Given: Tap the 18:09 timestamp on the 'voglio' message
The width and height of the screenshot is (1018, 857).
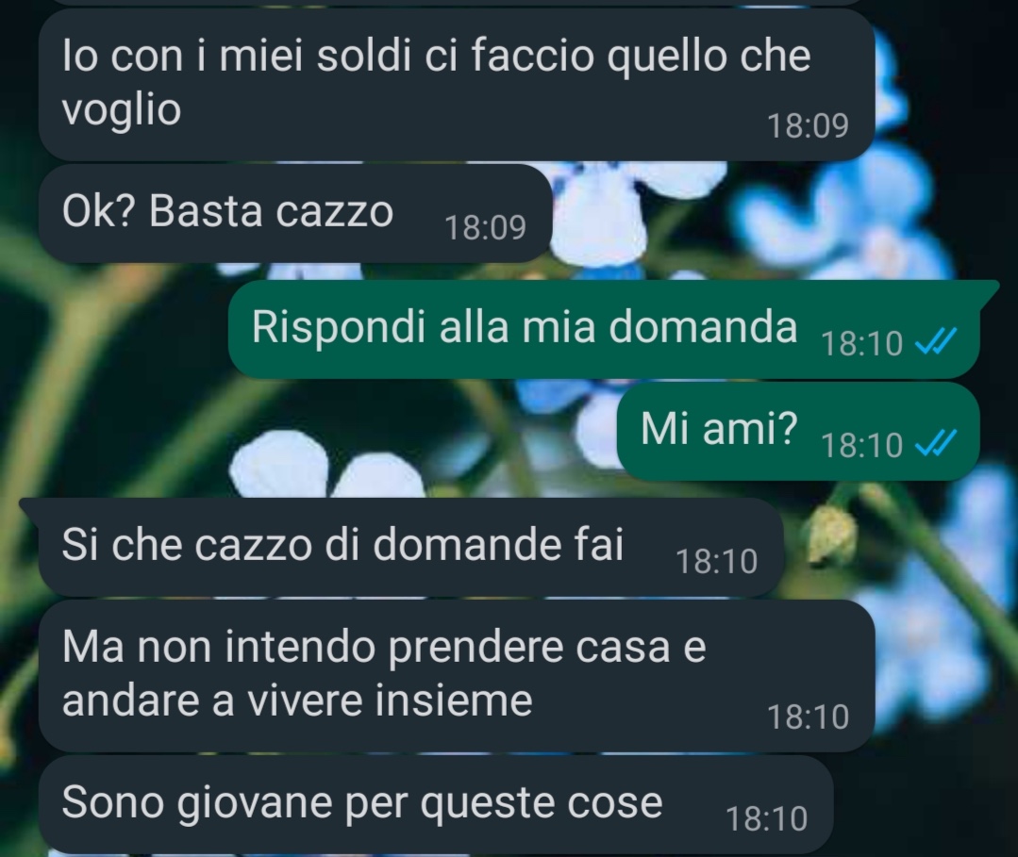Looking at the screenshot, I should coord(809,125).
